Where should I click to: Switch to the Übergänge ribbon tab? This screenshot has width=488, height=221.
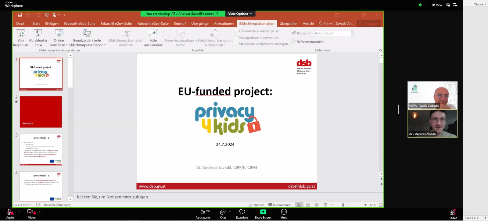point(200,23)
